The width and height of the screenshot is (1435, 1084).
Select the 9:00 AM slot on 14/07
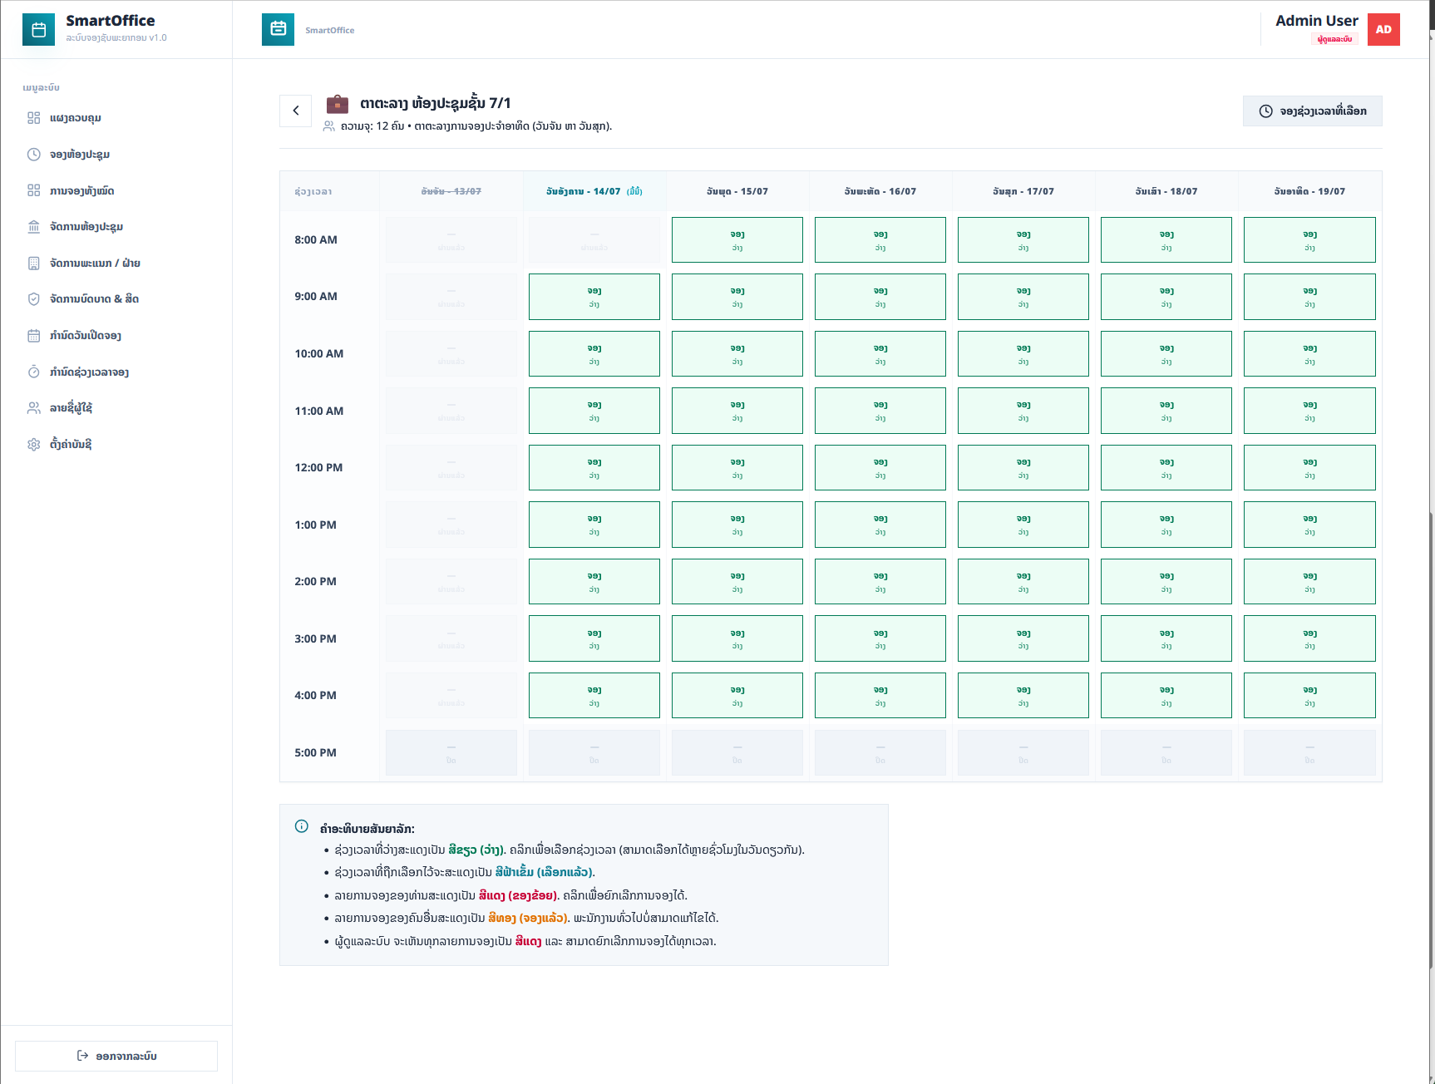[594, 297]
